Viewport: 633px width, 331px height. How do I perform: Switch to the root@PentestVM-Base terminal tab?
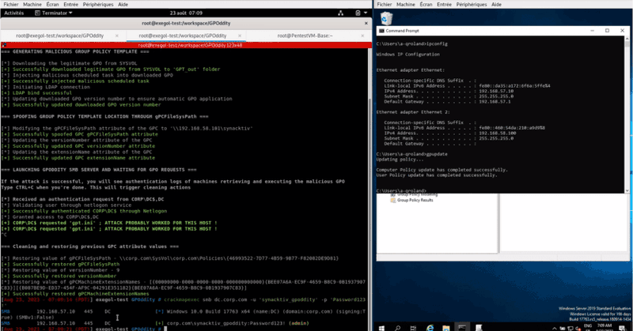click(305, 36)
